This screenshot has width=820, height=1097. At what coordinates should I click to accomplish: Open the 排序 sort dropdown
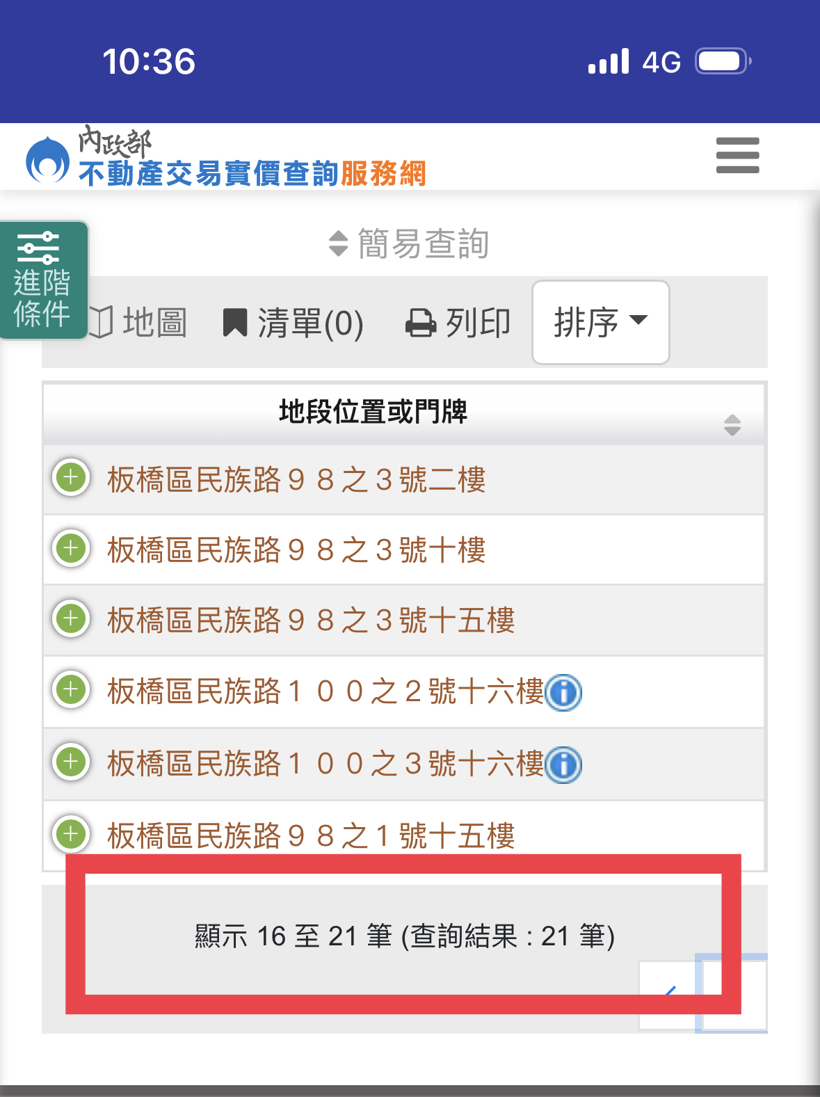[601, 323]
